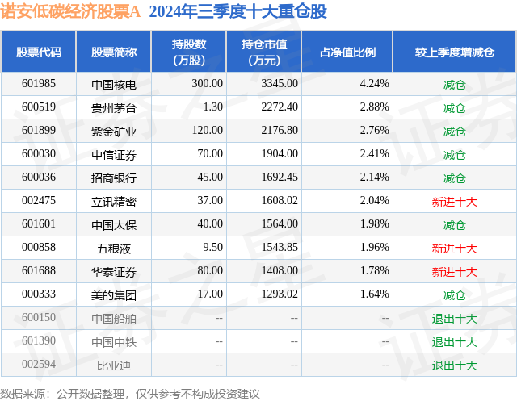This screenshot has width=517, height=401.
Task: Click 比亚迪 stock name
Action: (114, 365)
